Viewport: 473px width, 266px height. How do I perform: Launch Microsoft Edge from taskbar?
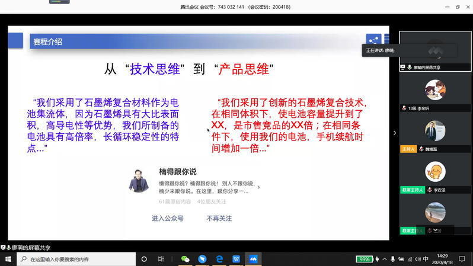click(219, 259)
